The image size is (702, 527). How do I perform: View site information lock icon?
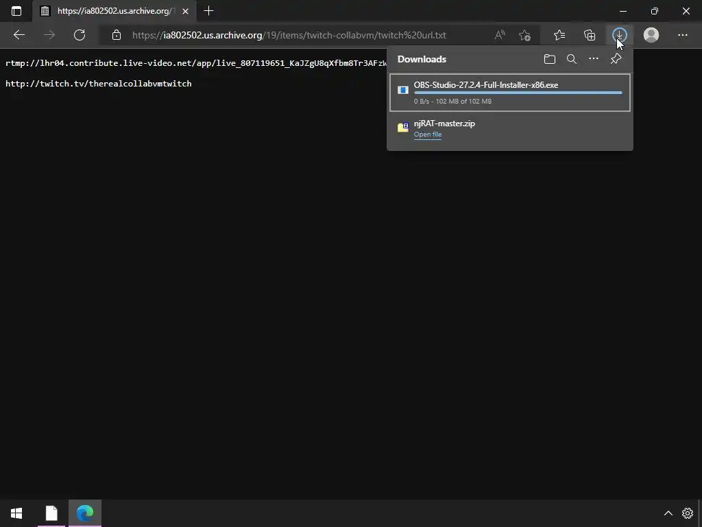click(x=117, y=35)
